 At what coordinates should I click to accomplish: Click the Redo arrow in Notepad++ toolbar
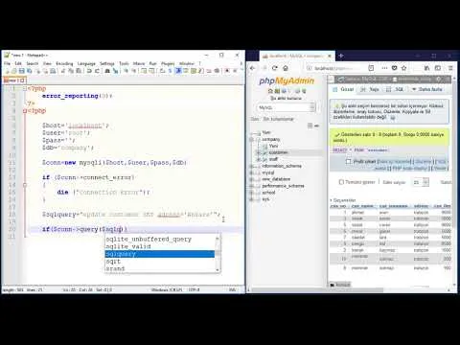point(97,71)
